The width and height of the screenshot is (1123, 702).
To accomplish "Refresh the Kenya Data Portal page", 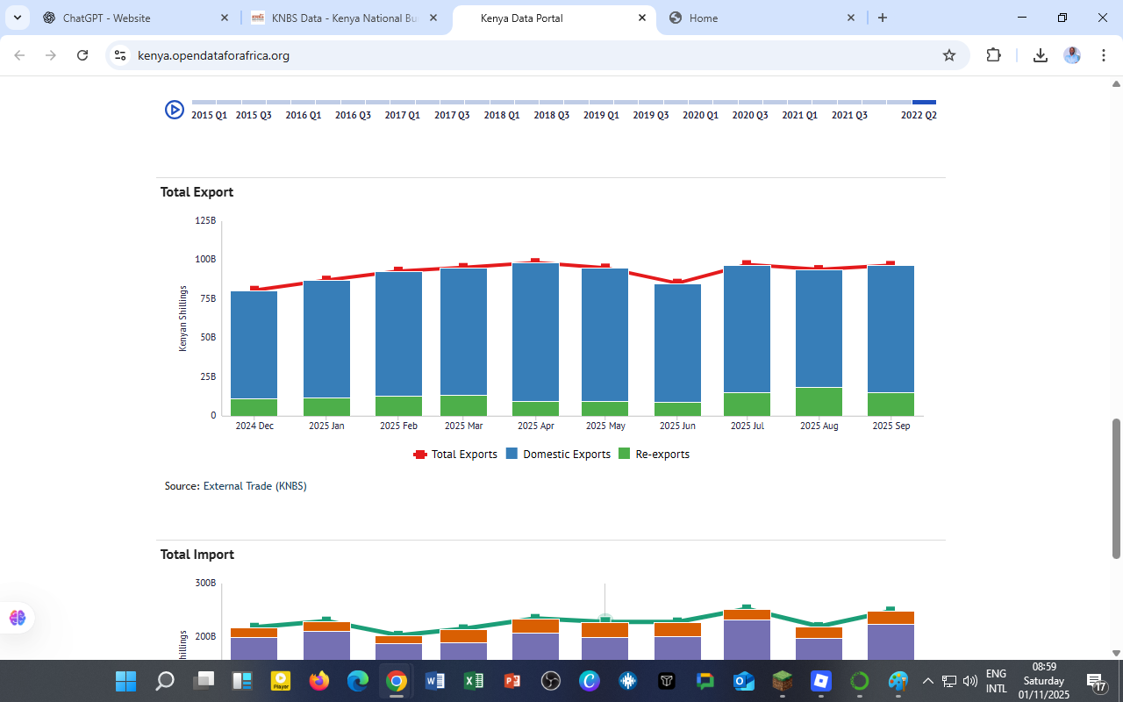I will pos(82,54).
